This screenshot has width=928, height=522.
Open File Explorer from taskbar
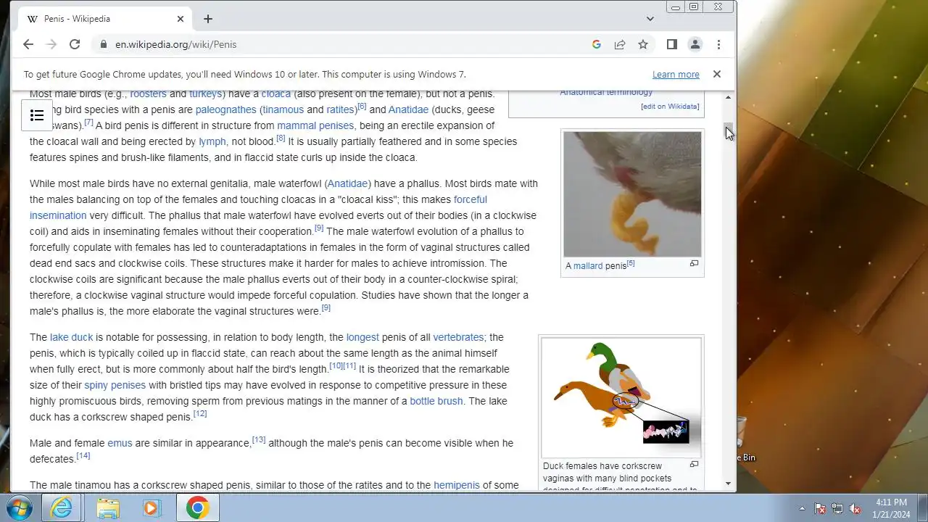click(107, 508)
